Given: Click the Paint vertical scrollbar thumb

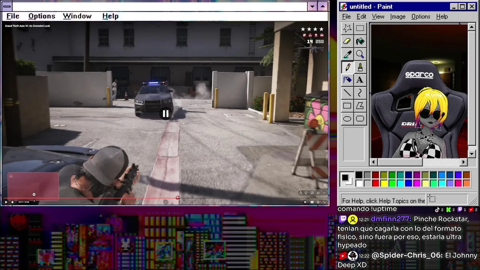Looking at the screenshot, I should (472, 88).
